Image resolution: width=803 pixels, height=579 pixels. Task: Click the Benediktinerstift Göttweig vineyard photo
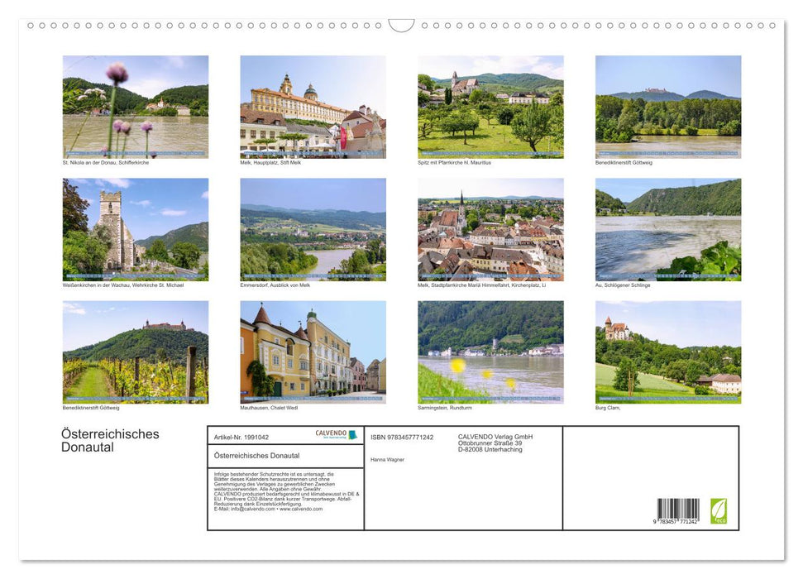pyautogui.click(x=136, y=352)
